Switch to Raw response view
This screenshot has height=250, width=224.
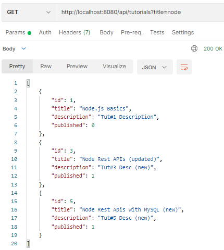[46, 66]
